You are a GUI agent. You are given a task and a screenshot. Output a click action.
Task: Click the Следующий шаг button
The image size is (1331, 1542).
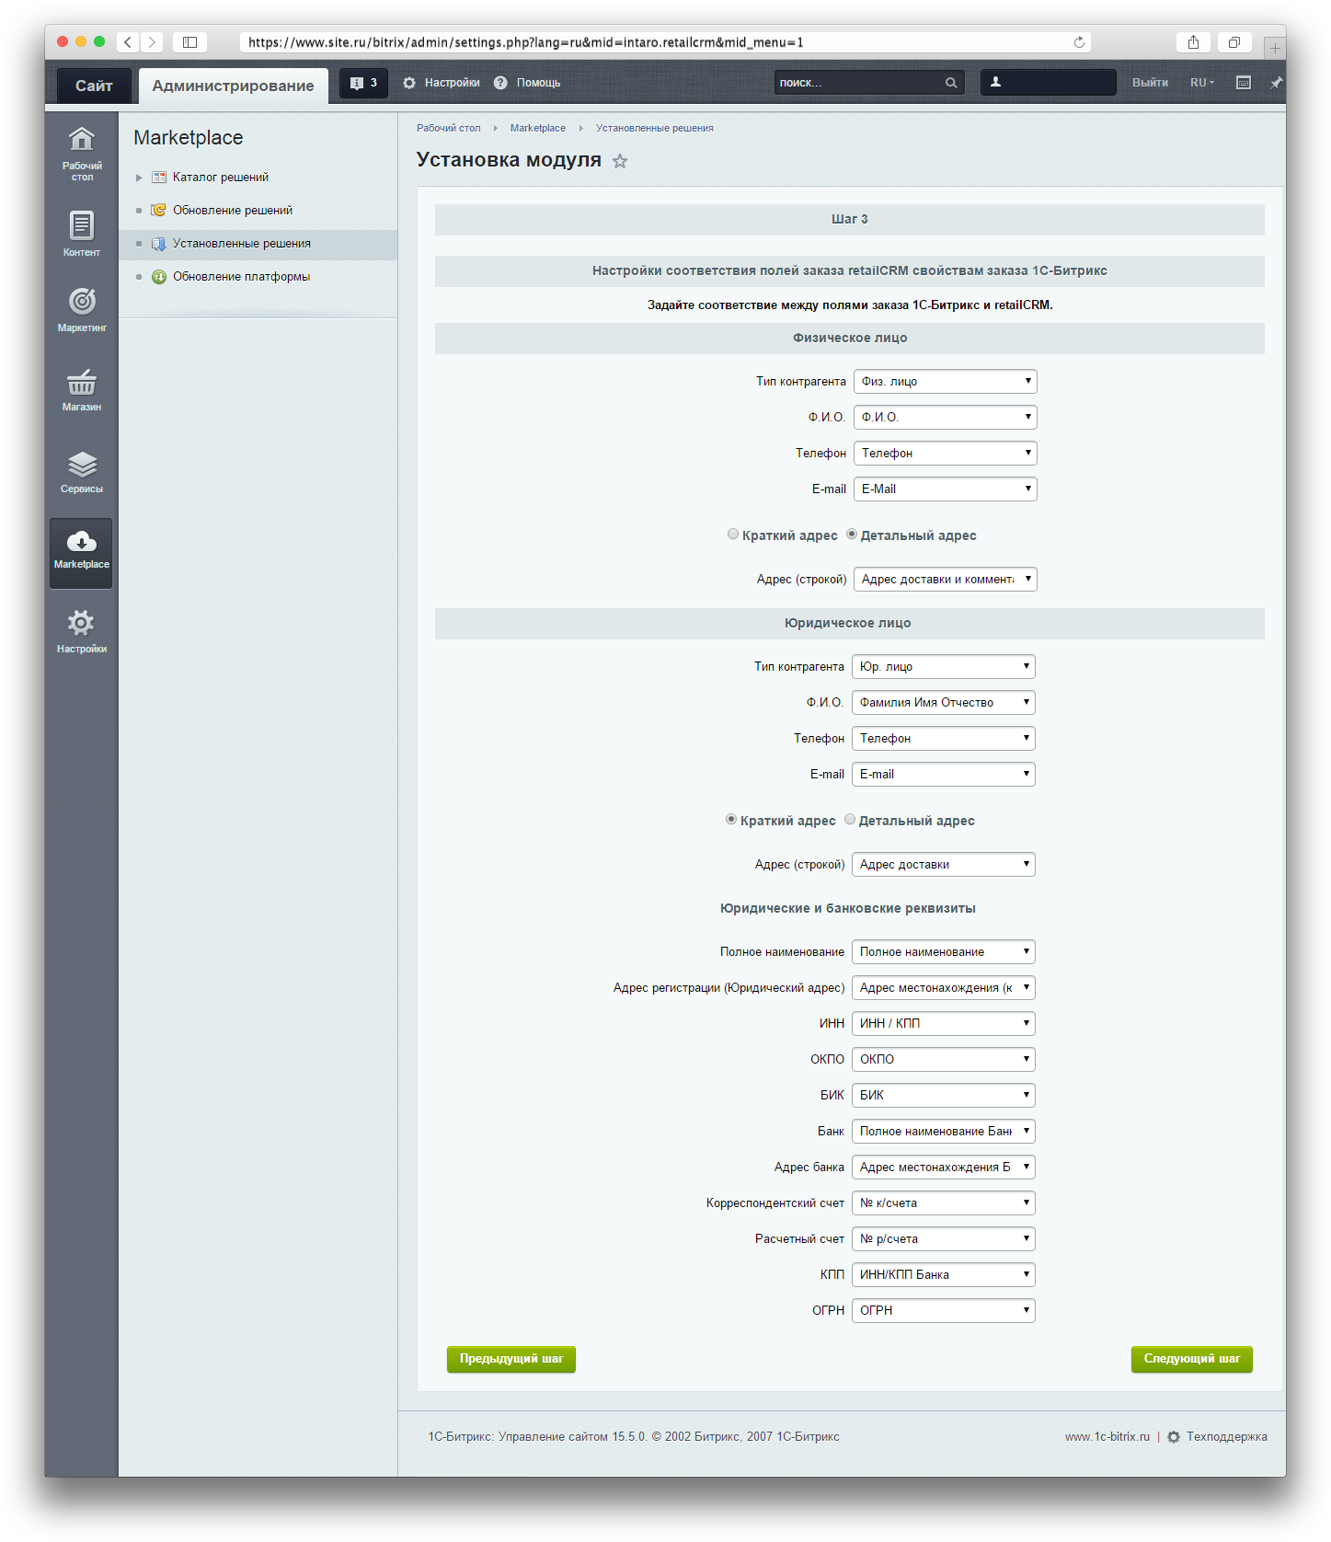click(1191, 1359)
